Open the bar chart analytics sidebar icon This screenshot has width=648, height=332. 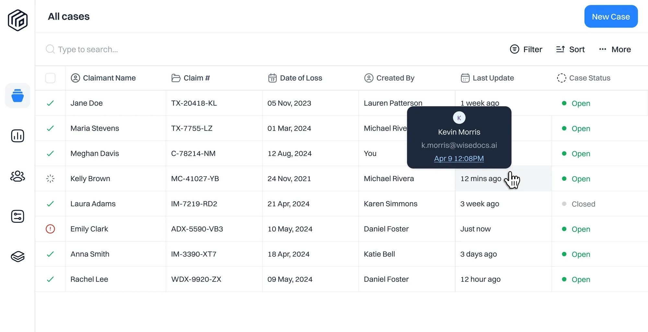(x=17, y=136)
